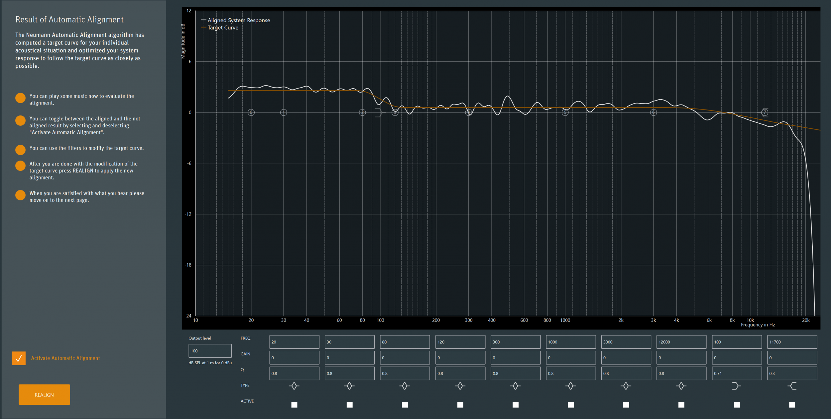Click the peaking filter type icon under 12000 Hz
The width and height of the screenshot is (831, 419).
click(681, 386)
